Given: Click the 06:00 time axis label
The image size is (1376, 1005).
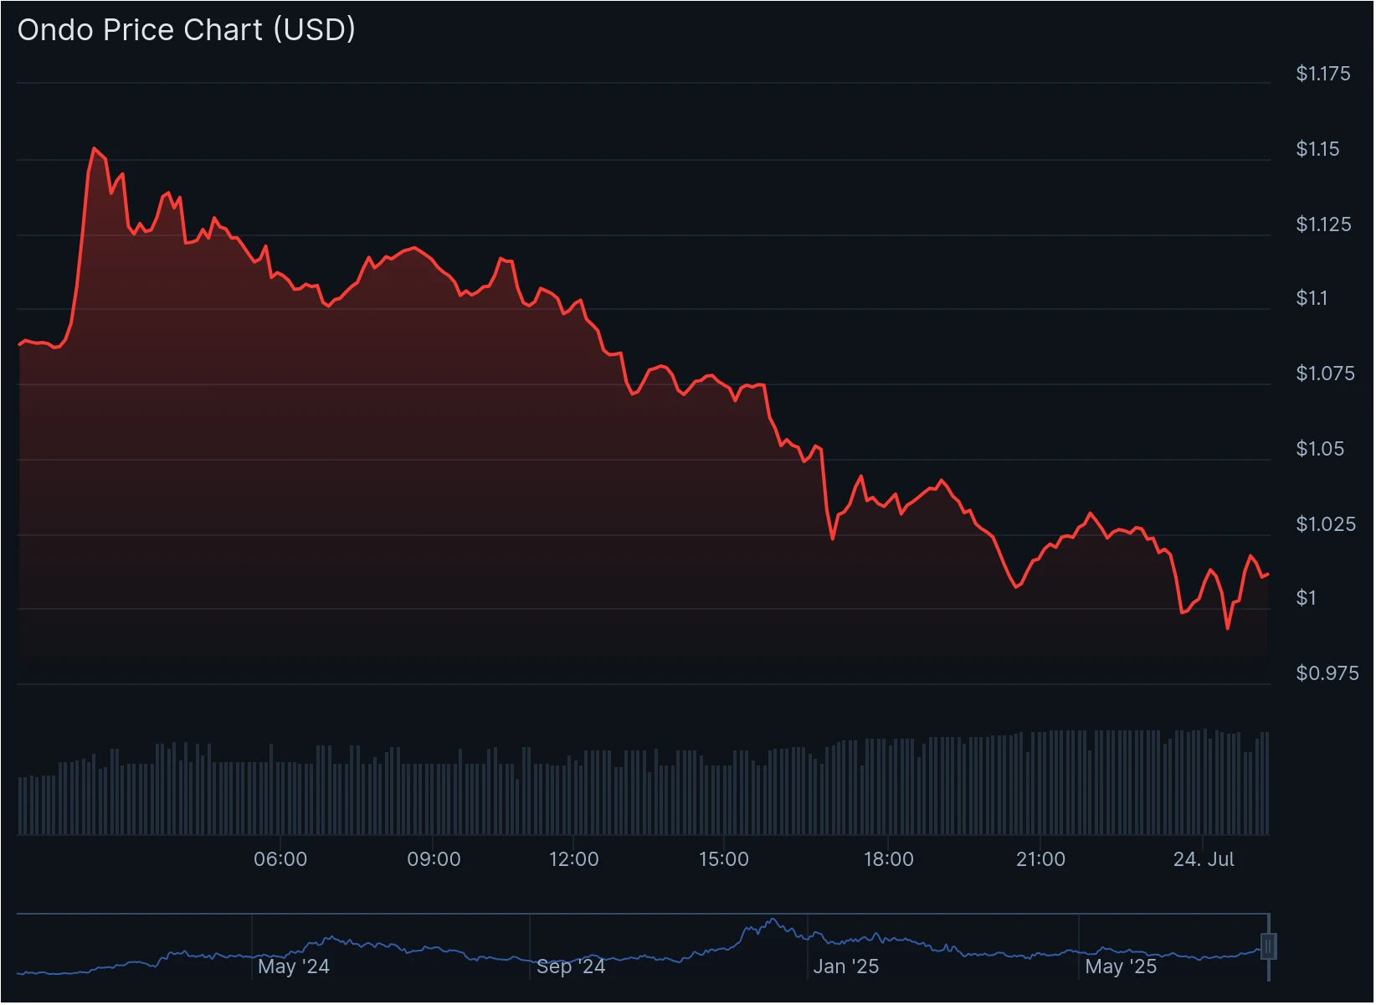Looking at the screenshot, I should click(280, 859).
